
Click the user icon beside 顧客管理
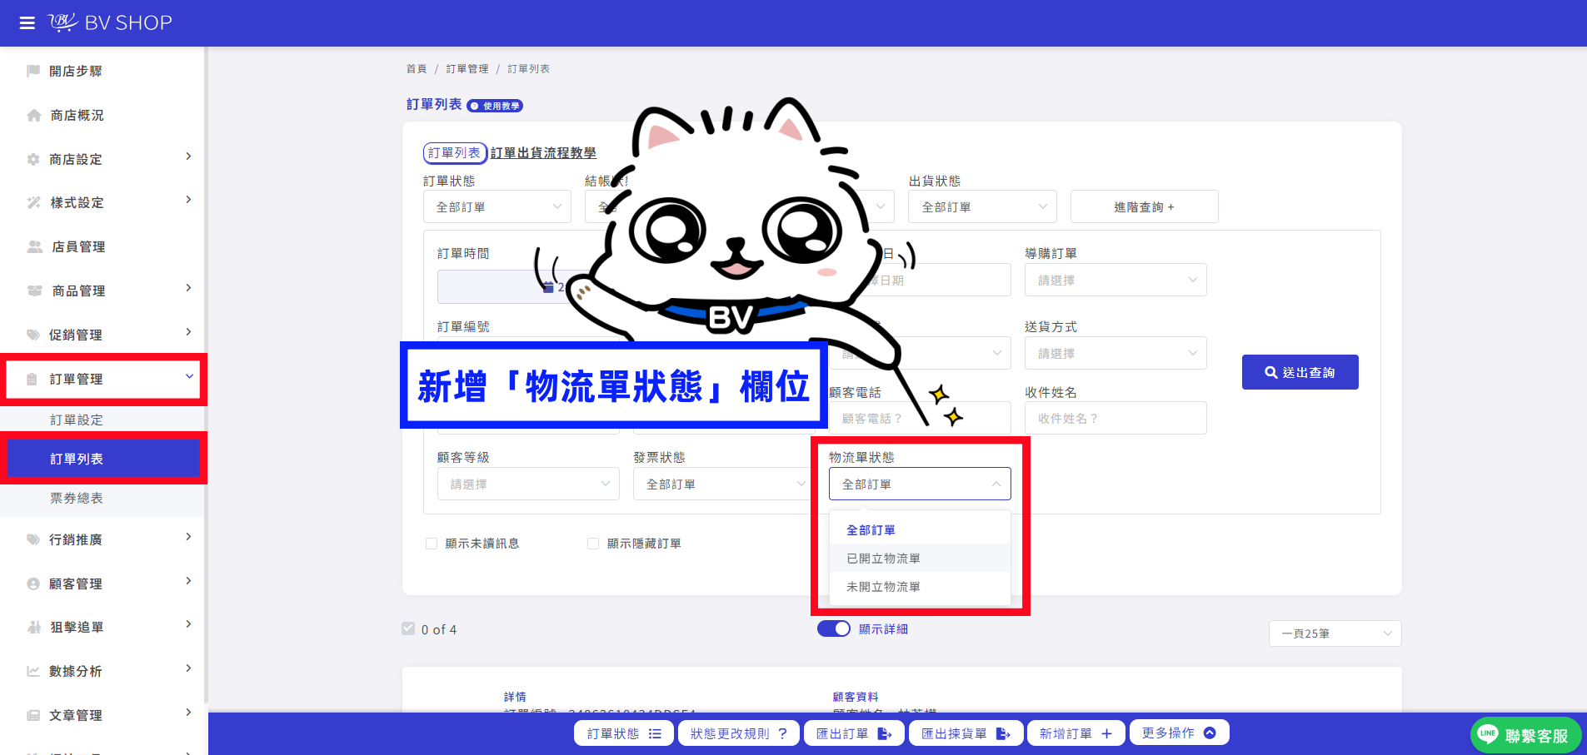pos(33,584)
